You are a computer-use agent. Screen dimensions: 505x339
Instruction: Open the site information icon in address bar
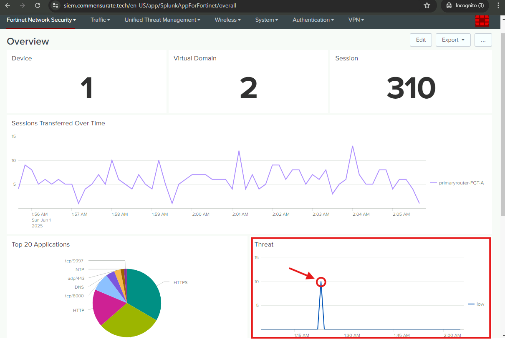[56, 5]
